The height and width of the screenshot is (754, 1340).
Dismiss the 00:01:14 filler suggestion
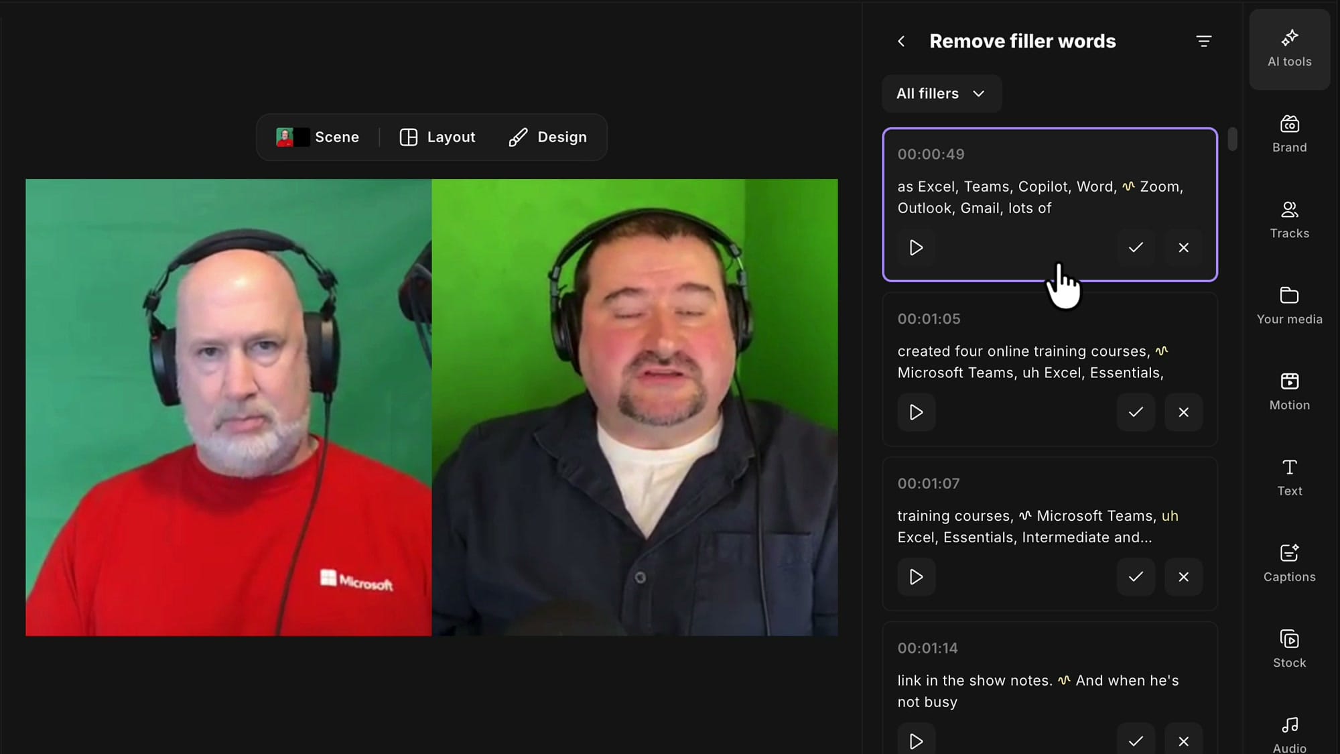[x=1184, y=741]
